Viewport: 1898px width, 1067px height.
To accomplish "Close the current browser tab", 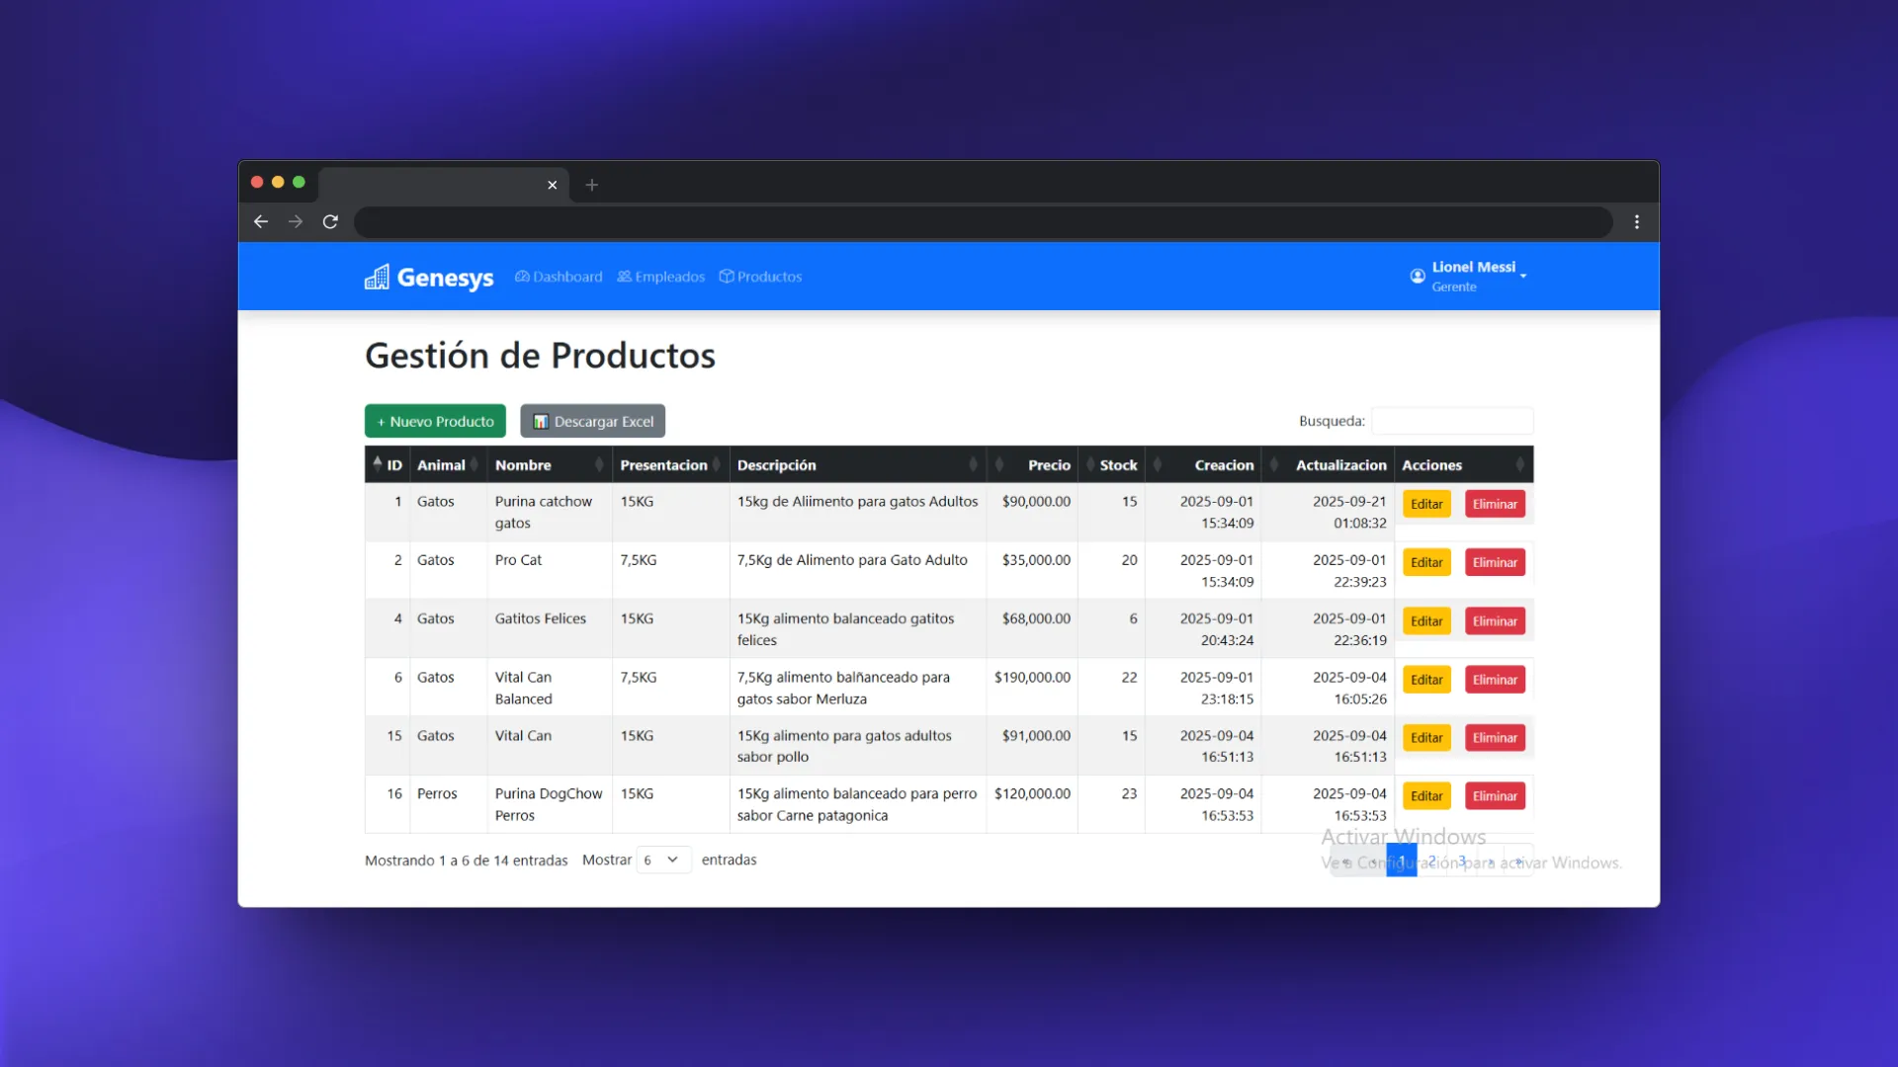I will click(552, 185).
